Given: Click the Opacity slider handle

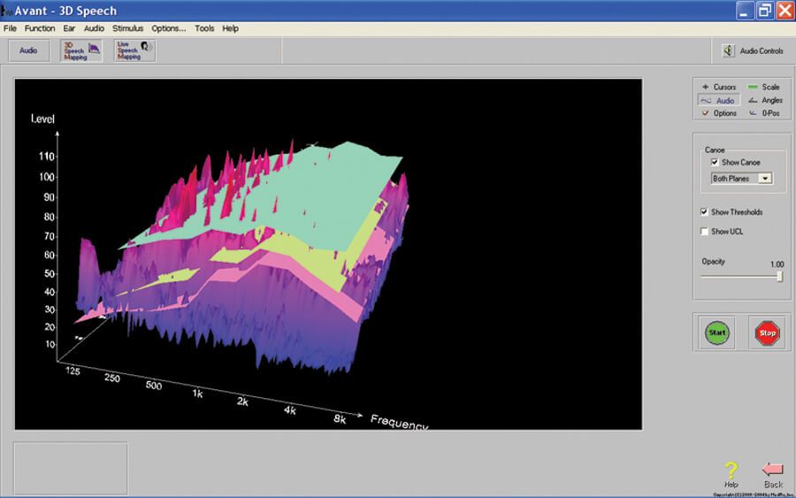Looking at the screenshot, I should coord(779,276).
